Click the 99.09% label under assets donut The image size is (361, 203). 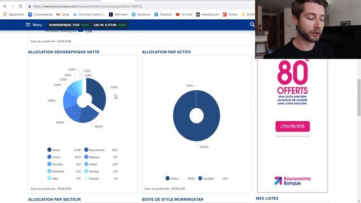coord(204,147)
